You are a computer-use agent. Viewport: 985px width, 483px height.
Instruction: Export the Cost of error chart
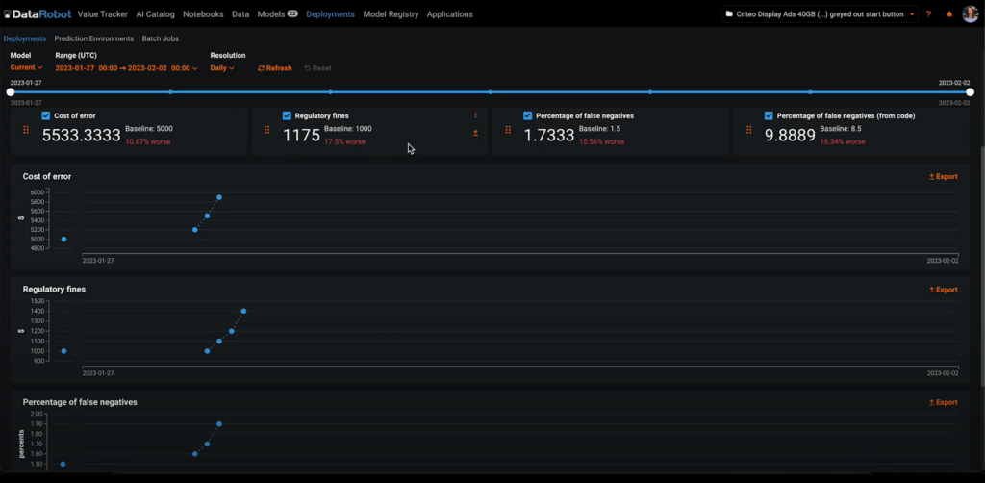[x=943, y=177]
